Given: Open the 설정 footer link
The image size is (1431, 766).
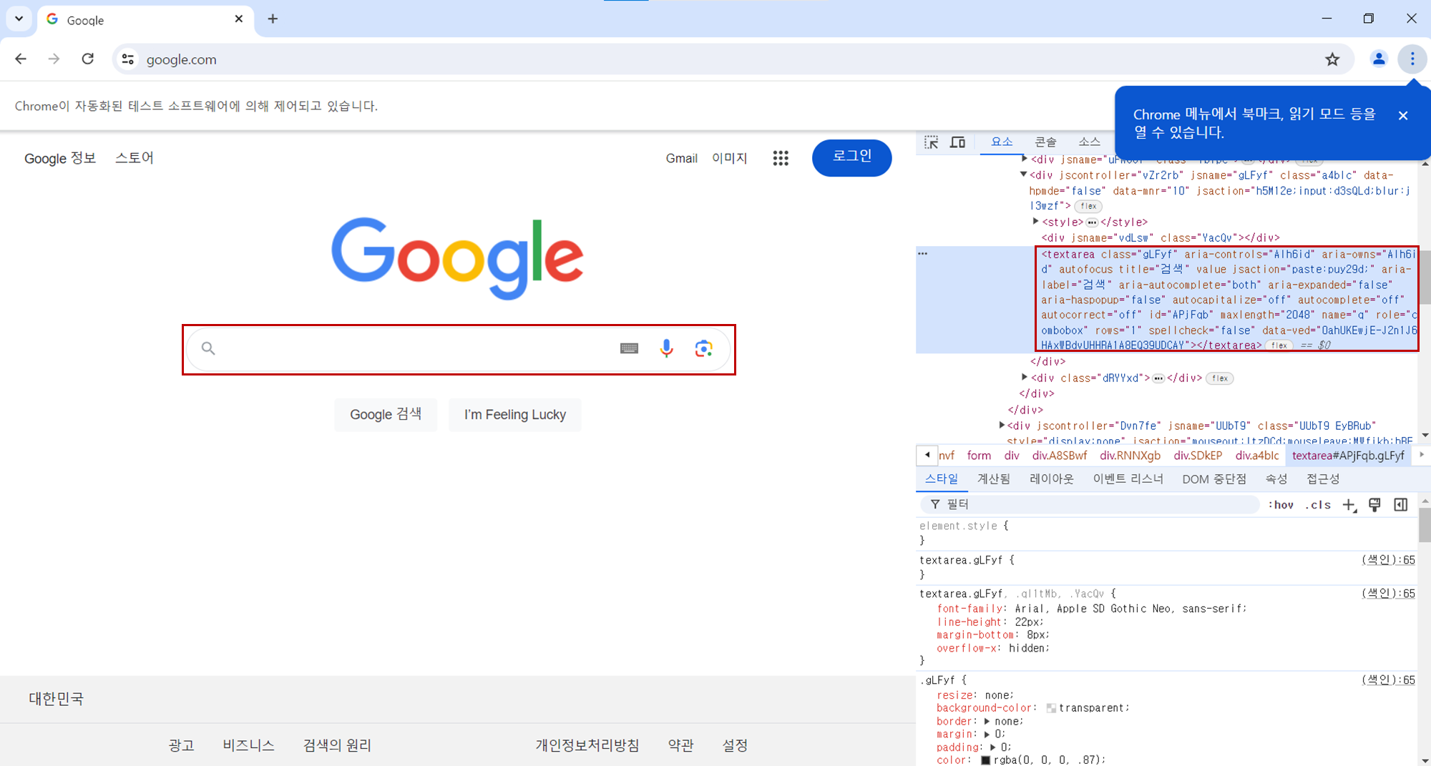Looking at the screenshot, I should coord(735,745).
